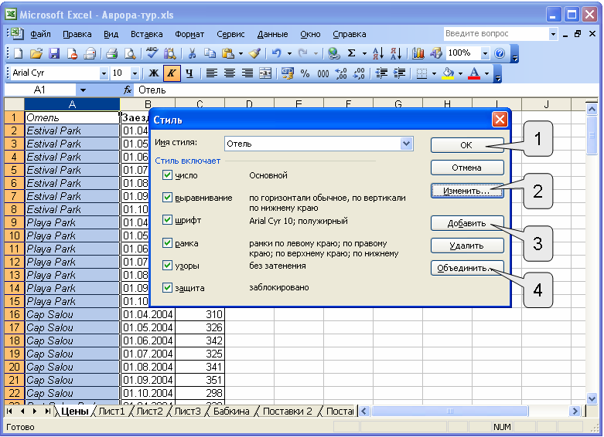Click the fx insert function icon
The image size is (604, 437).
[x=128, y=90]
